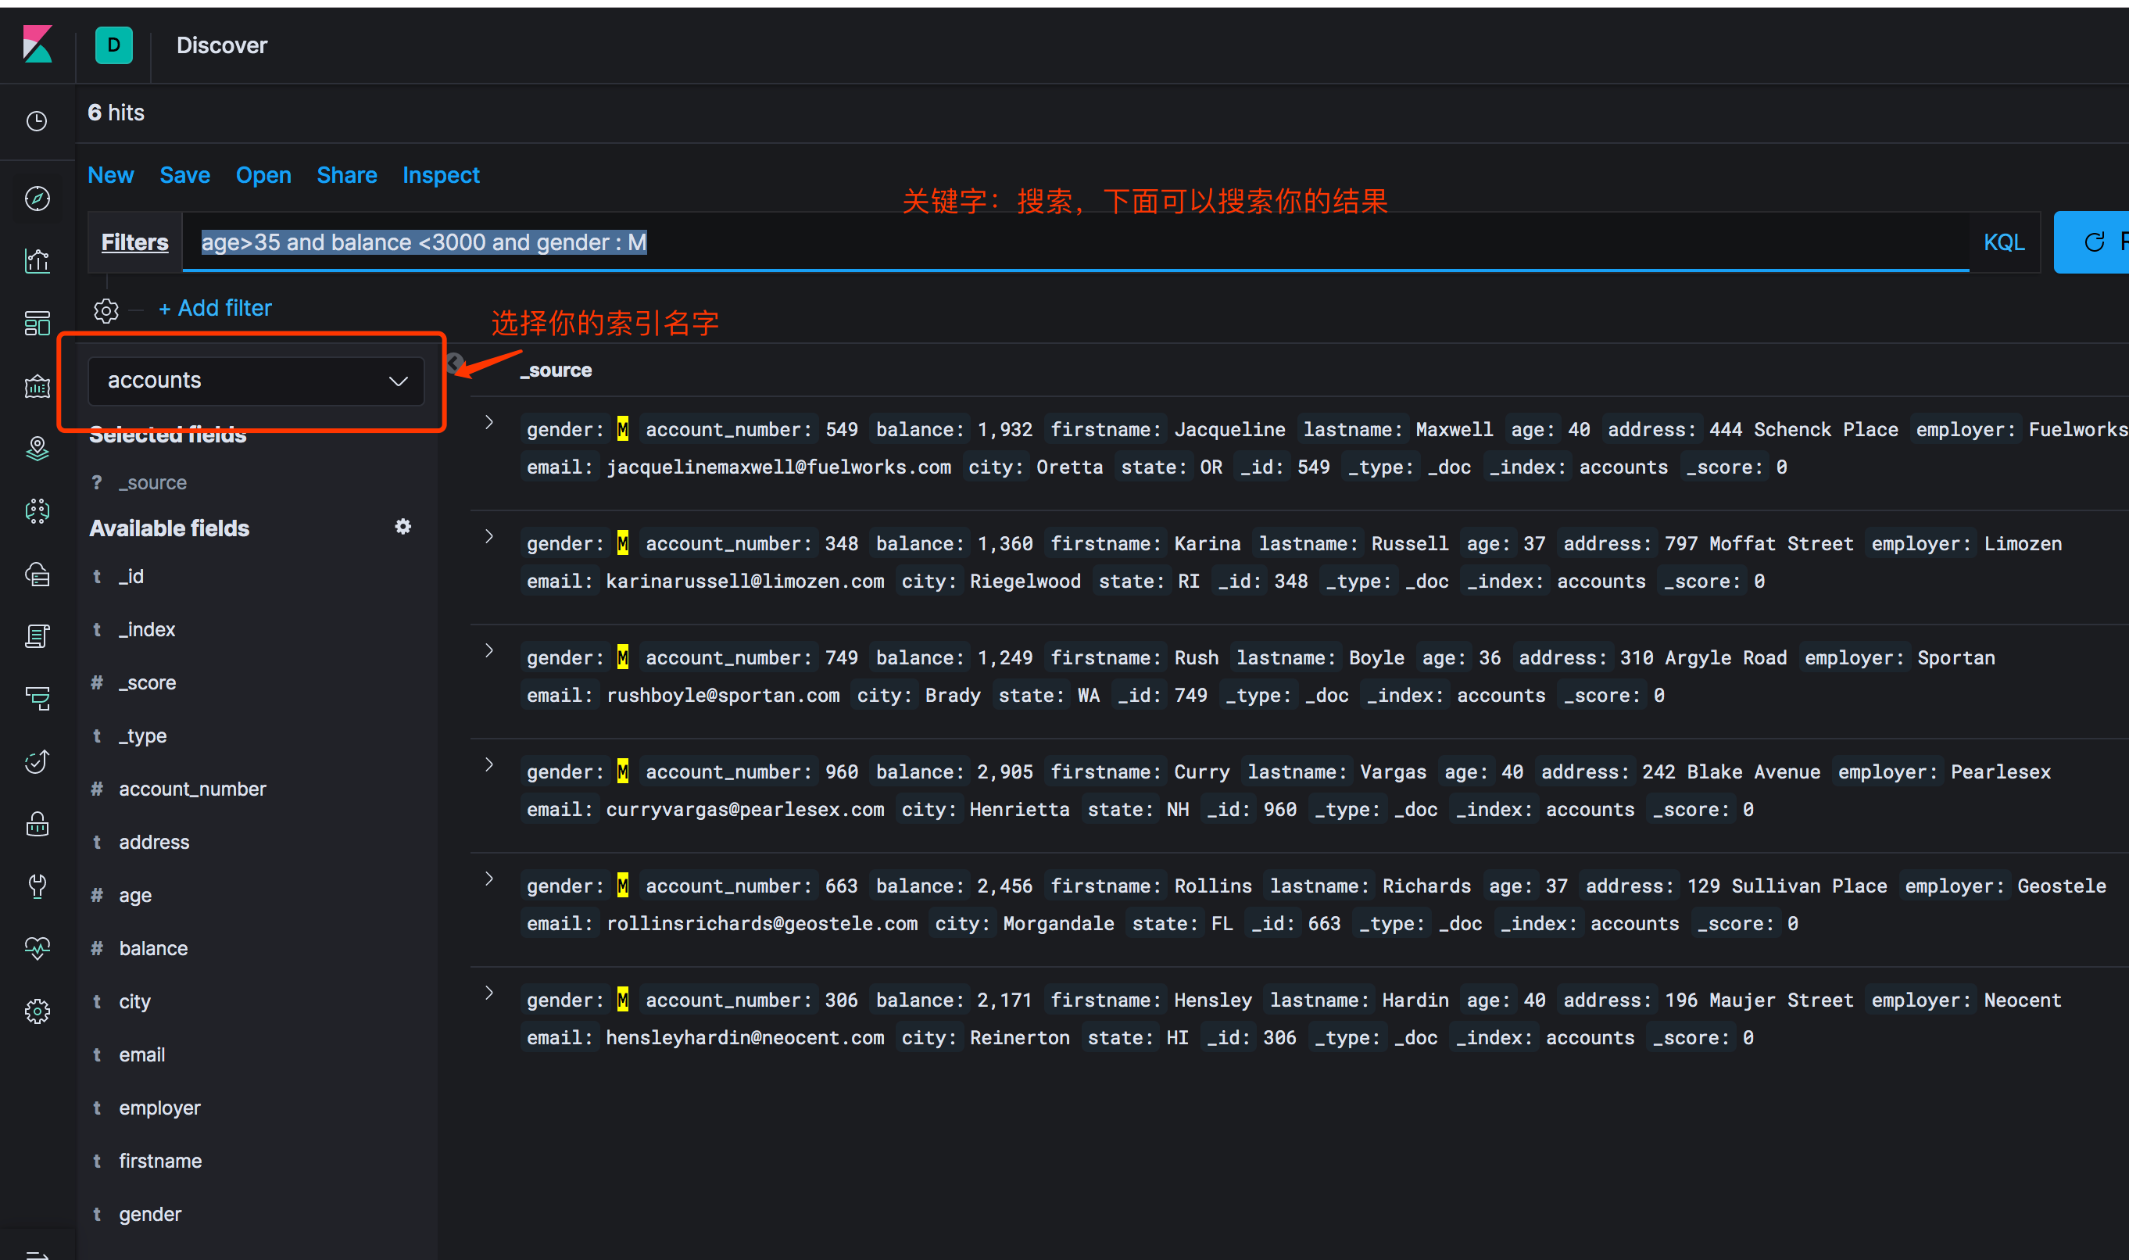
Task: Toggle Available fields settings icon
Action: pos(402,527)
